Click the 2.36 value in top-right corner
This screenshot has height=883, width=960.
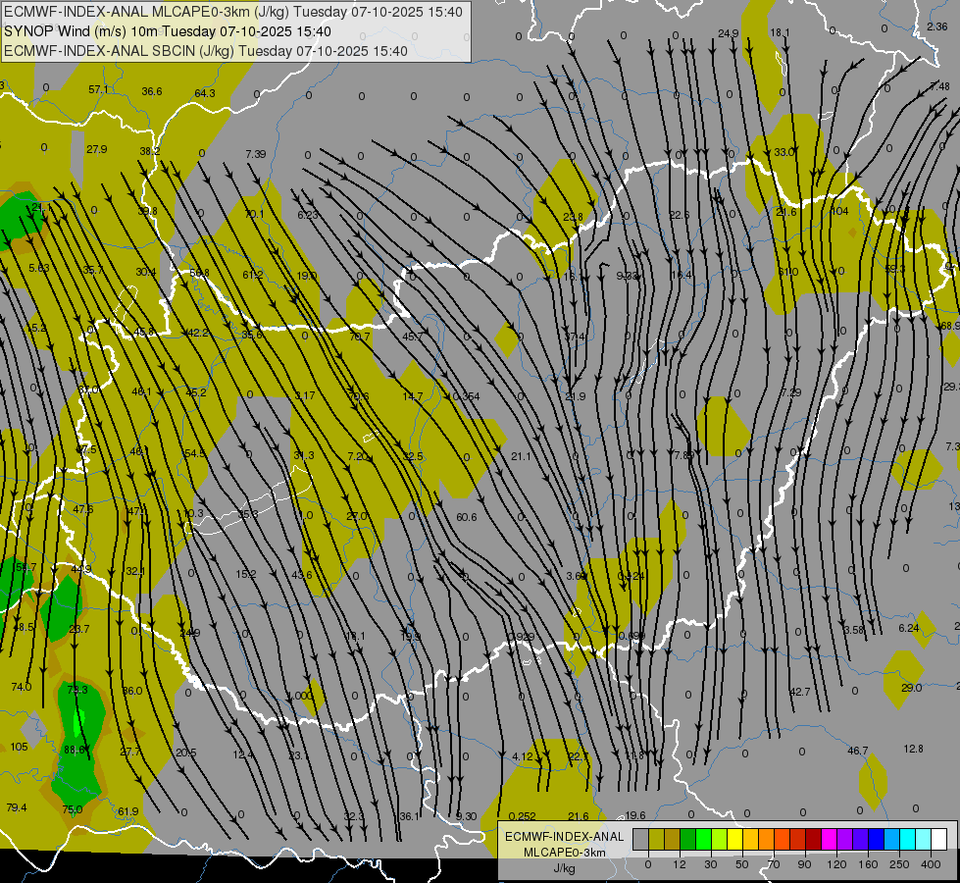(936, 26)
